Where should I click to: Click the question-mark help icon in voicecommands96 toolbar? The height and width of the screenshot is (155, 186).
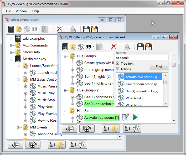tap(99, 47)
